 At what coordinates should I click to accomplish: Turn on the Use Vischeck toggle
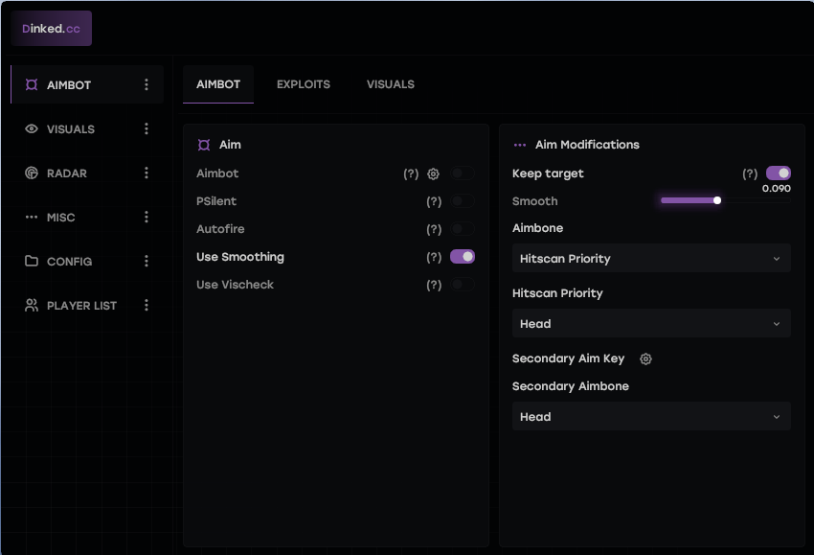point(462,285)
